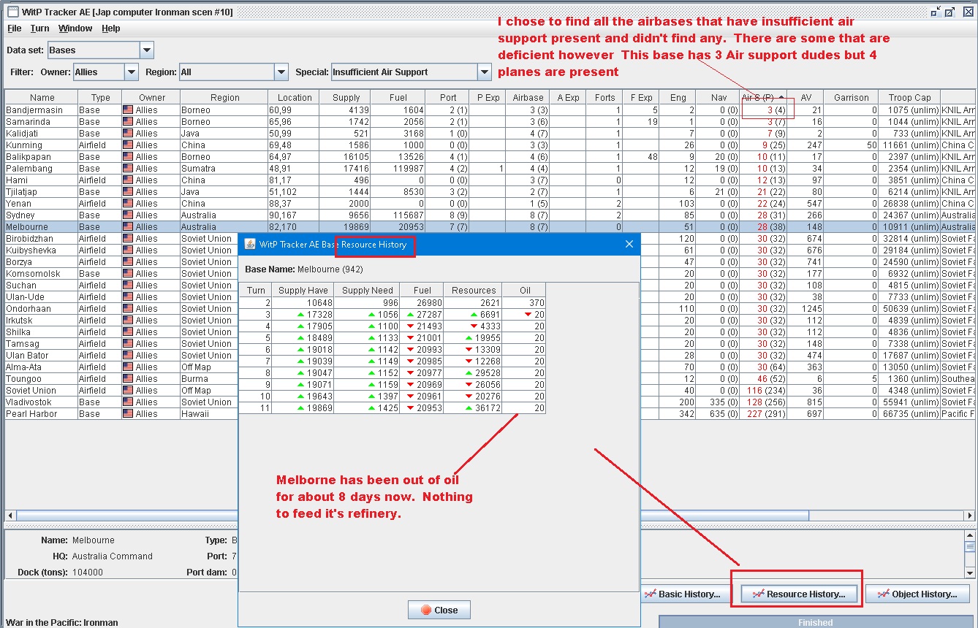Viewport: 978px width, 628px height.
Task: Select the Alma-Ata base name
Action: 25,367
